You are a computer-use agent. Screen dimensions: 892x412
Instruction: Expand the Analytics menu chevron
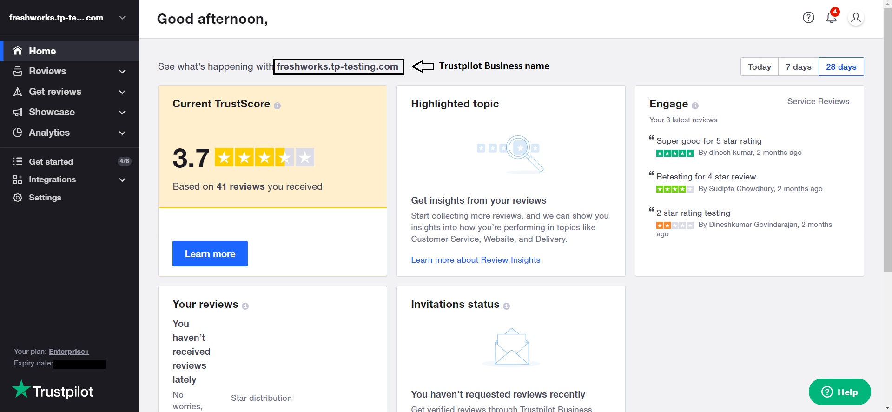pyautogui.click(x=122, y=133)
